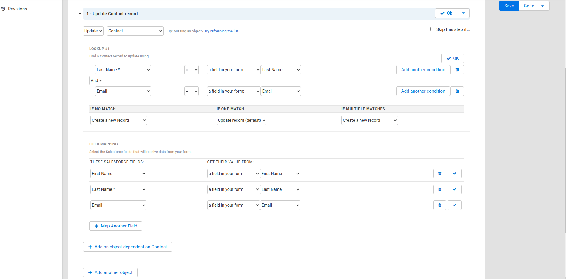Open the Go to... menu

(534, 6)
